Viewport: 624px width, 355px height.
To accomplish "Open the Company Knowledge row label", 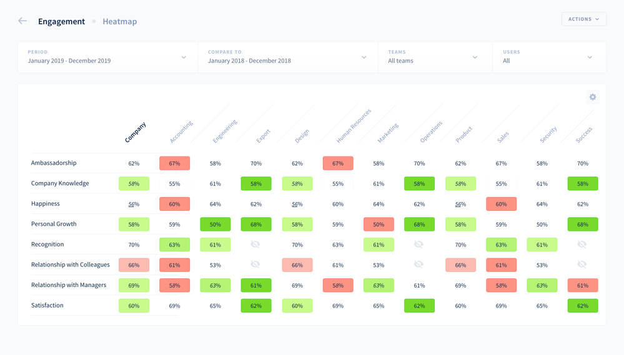I will 60,183.
